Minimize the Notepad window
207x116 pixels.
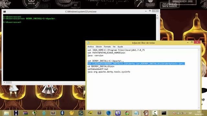pos(188,43)
